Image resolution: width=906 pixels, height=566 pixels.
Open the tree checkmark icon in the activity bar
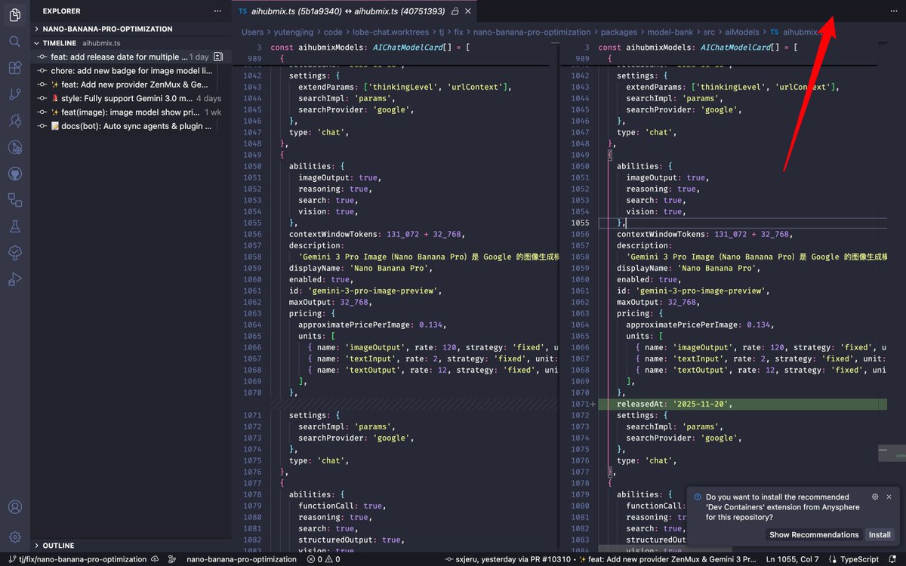tap(14, 253)
